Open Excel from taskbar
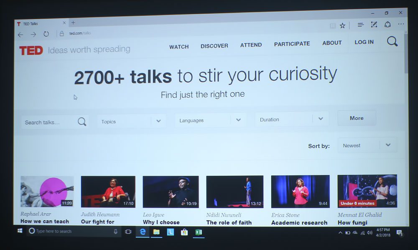 tap(199, 232)
